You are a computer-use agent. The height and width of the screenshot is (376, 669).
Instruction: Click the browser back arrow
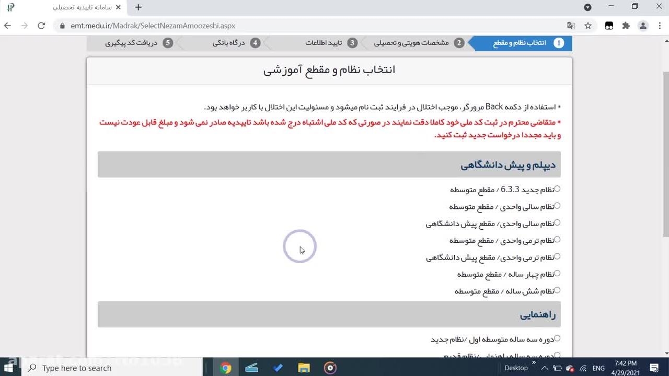click(x=7, y=26)
